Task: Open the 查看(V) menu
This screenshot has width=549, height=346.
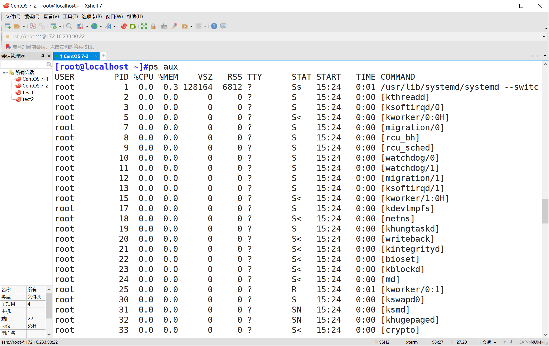Action: pos(51,16)
